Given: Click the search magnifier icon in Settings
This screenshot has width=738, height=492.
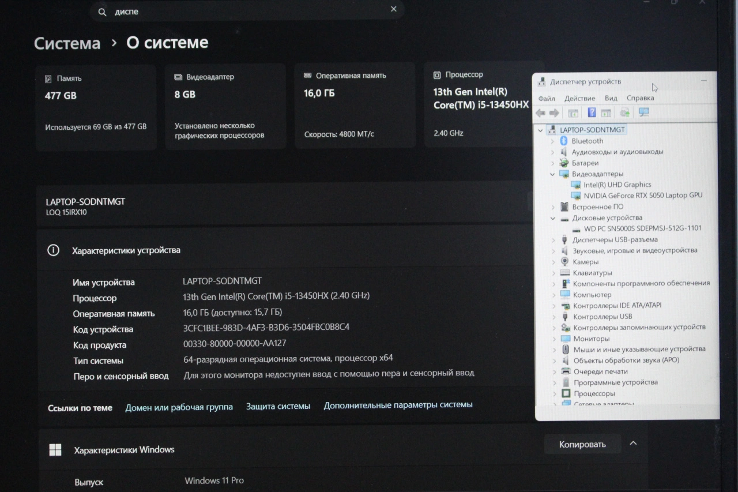Looking at the screenshot, I should click(102, 12).
